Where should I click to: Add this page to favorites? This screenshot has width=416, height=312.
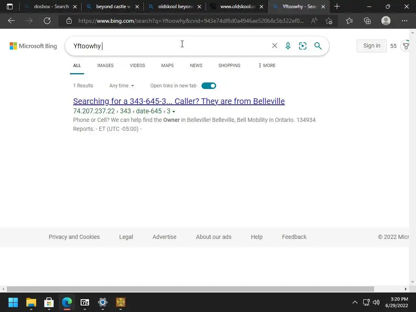pos(329,21)
